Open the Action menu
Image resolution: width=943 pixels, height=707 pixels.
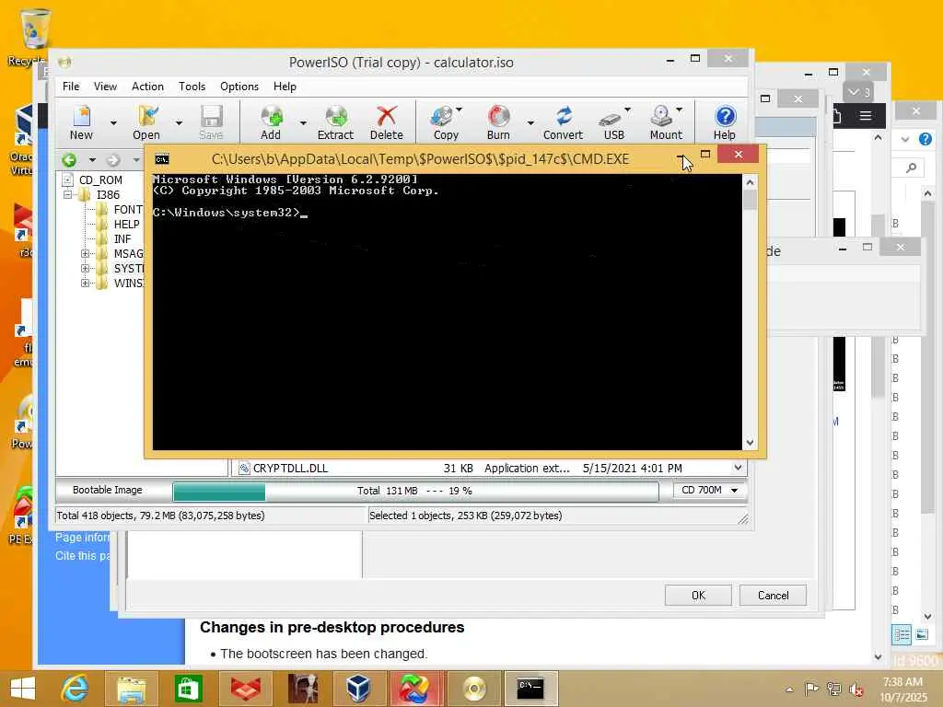tap(147, 87)
